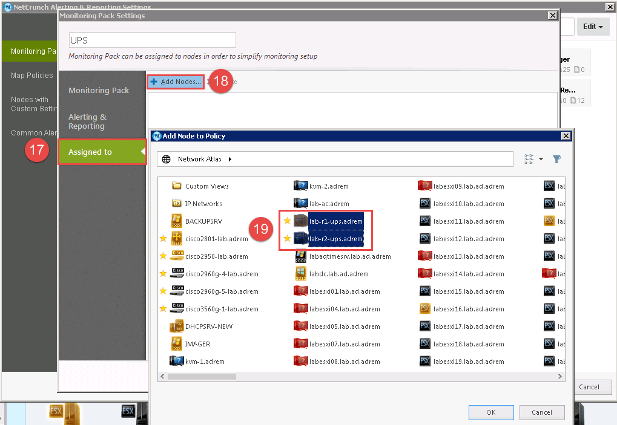
Task: Select lab-r2-ups.adrem UPS icon
Action: (301, 238)
